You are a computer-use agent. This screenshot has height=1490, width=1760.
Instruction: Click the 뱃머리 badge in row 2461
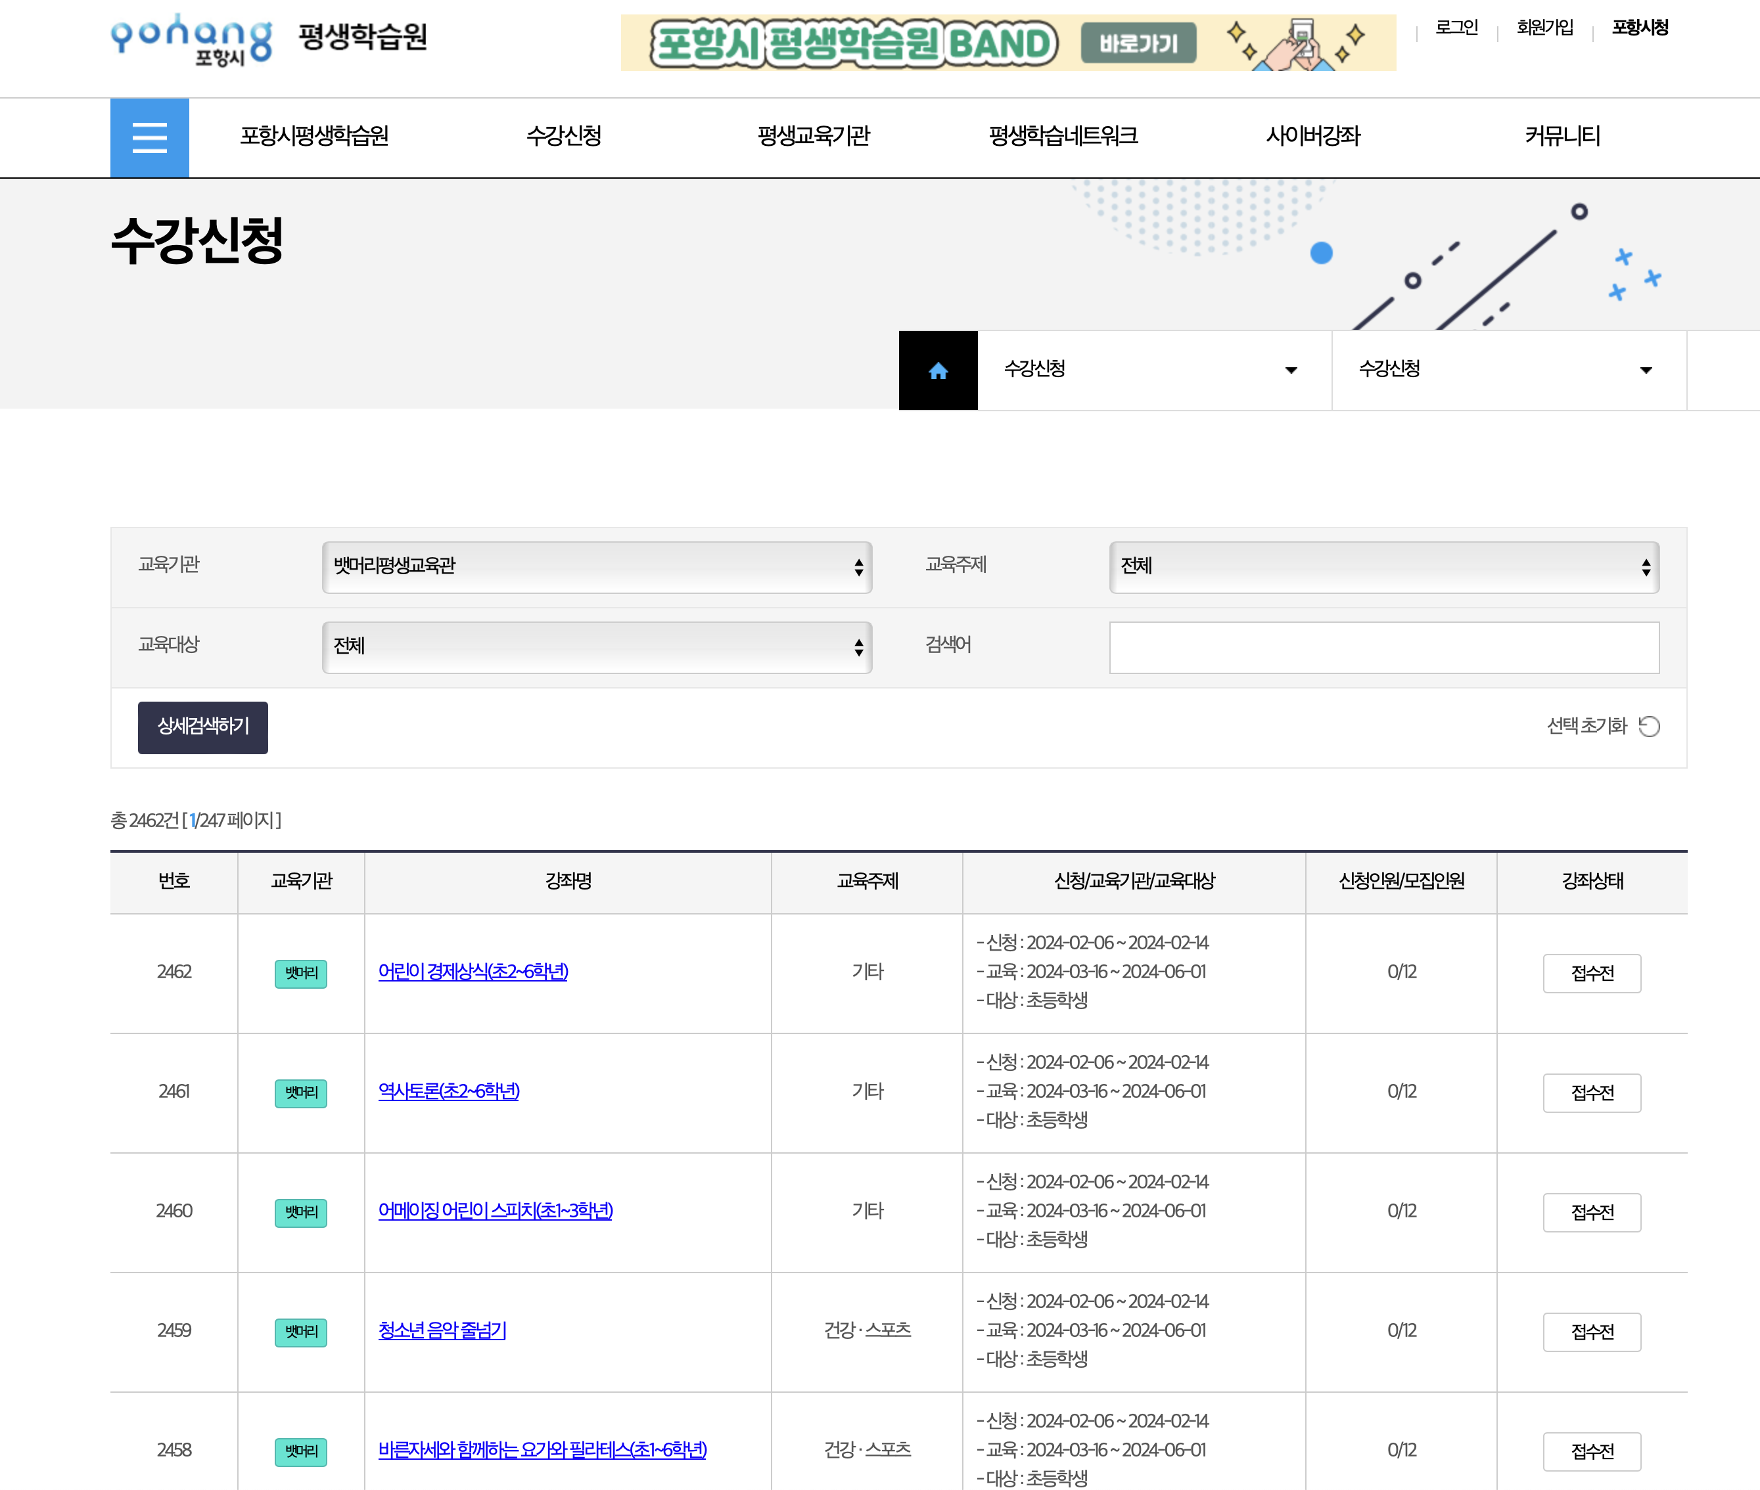[301, 1093]
